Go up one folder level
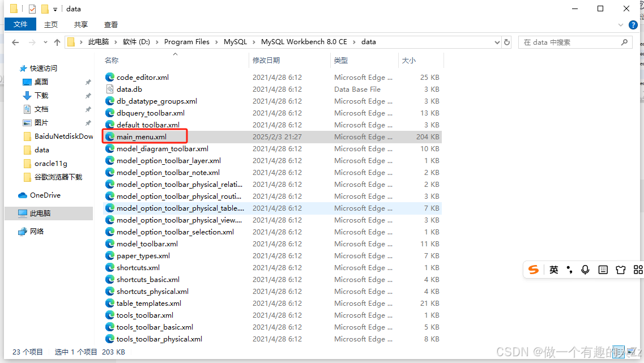Image resolution: width=644 pixels, height=363 pixels. (x=57, y=42)
